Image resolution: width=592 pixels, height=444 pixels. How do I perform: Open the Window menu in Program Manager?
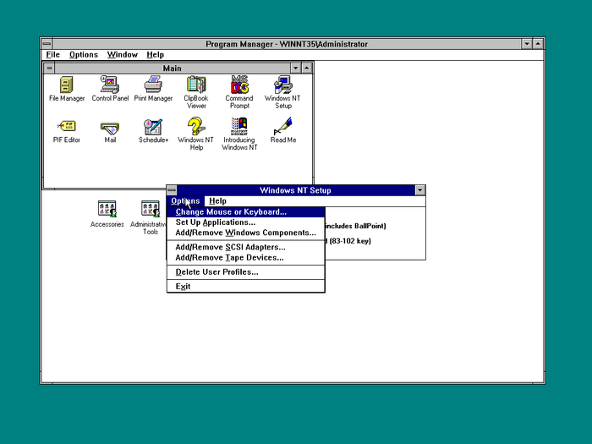[x=122, y=55]
